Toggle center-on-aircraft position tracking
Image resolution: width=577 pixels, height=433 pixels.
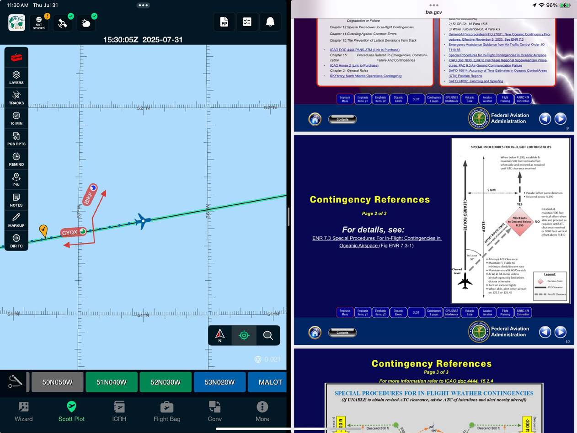click(x=244, y=336)
